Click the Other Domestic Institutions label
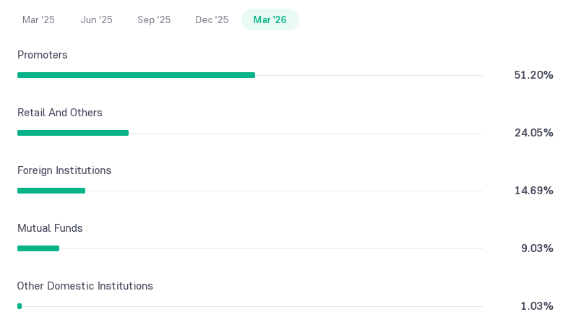This screenshot has height=330, width=576. coord(85,286)
